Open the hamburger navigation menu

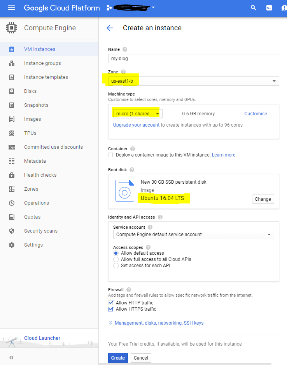click(x=12, y=8)
